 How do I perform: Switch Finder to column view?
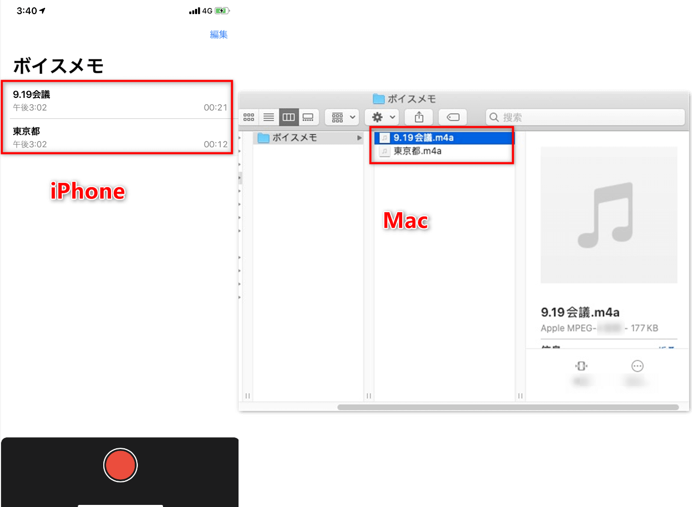289,117
